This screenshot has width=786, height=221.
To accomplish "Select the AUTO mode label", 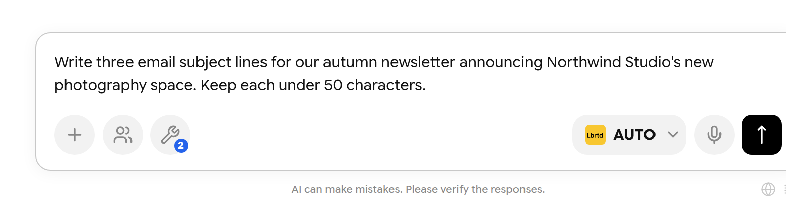I will click(x=634, y=135).
